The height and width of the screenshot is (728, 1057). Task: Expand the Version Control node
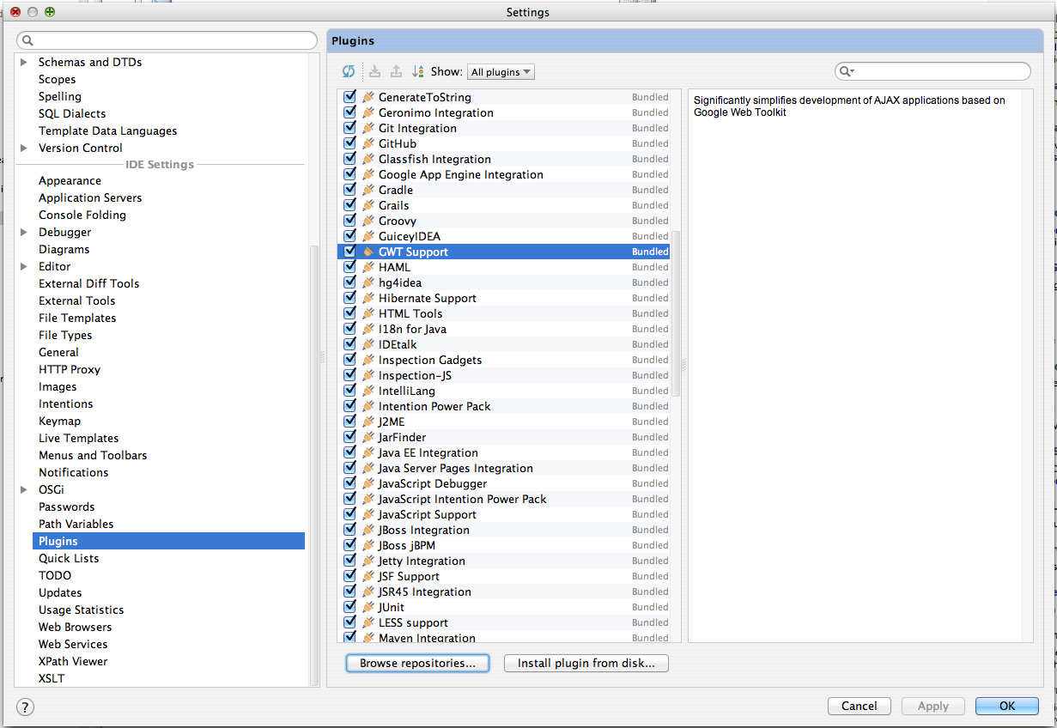pyautogui.click(x=23, y=148)
